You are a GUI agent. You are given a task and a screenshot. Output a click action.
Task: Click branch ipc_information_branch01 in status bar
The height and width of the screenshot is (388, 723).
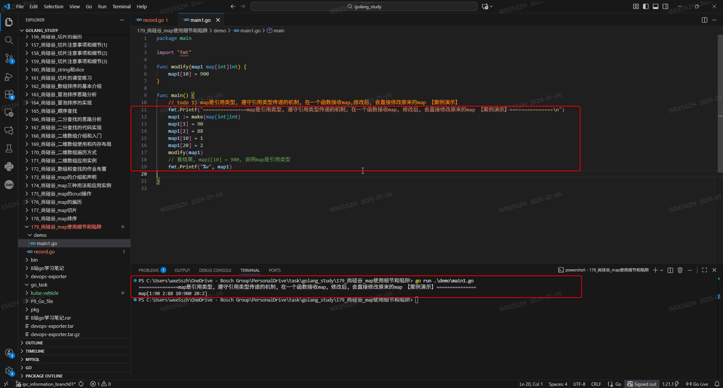46,384
